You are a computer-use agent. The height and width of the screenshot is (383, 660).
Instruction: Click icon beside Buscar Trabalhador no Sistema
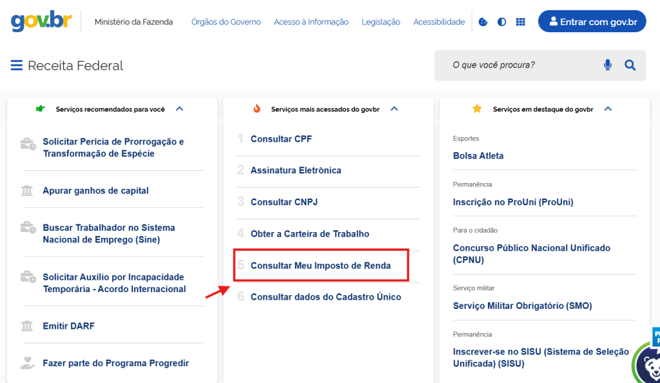pos(28,227)
